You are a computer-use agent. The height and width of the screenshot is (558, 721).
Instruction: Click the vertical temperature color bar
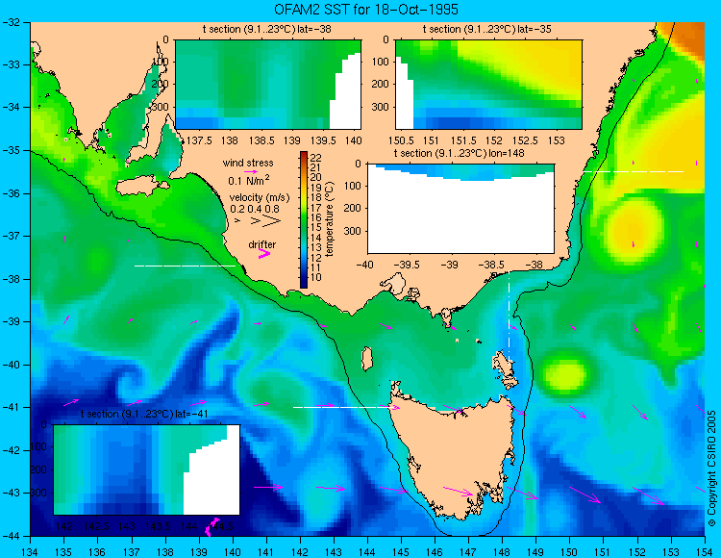[304, 220]
